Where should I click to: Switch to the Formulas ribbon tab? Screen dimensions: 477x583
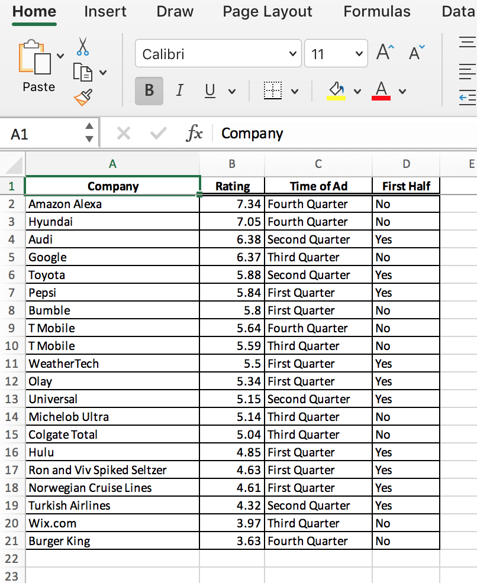(376, 11)
